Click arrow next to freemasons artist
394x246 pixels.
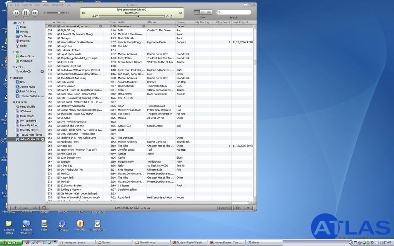pos(144,26)
